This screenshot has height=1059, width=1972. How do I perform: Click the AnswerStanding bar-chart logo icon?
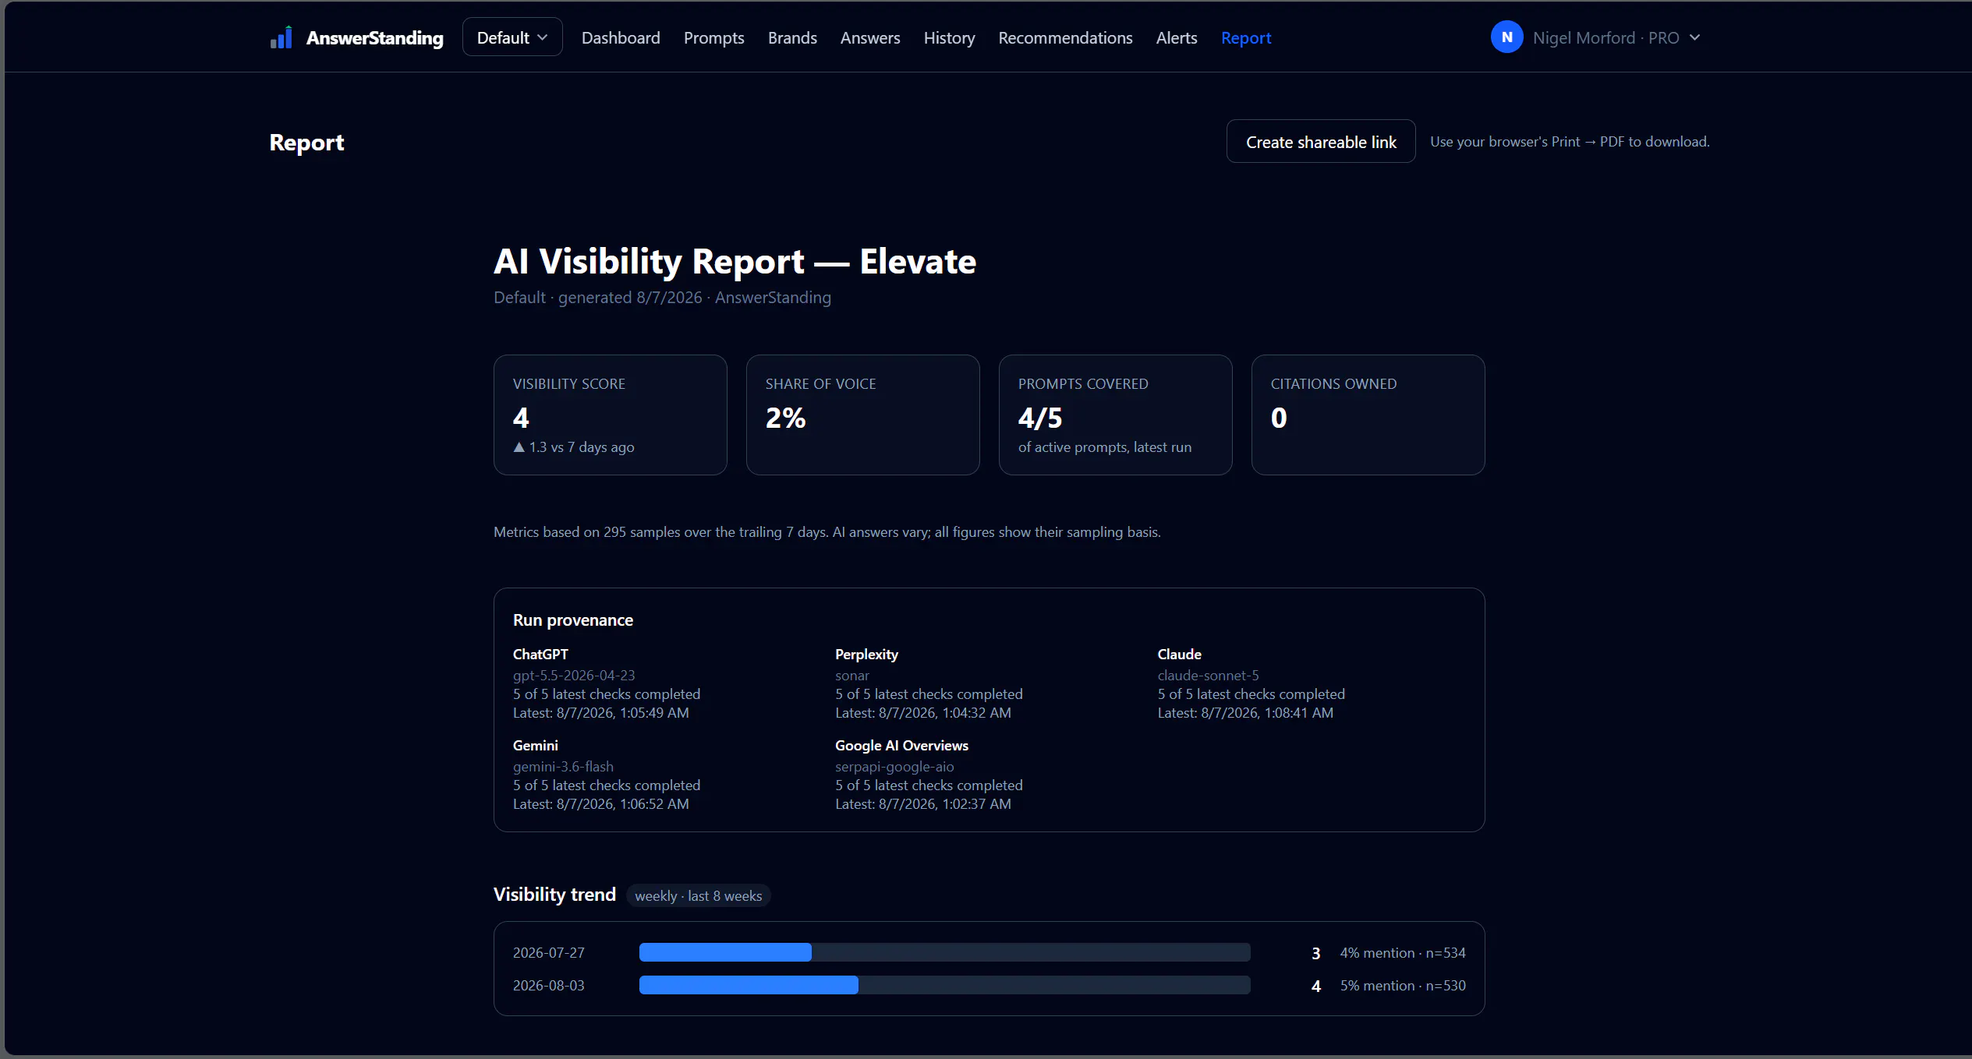[x=281, y=37]
